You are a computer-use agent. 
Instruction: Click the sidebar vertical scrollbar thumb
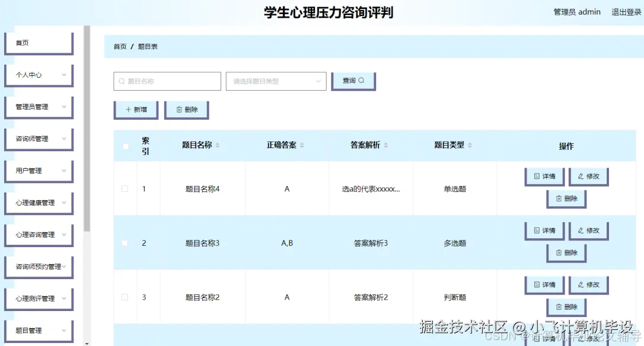click(x=87, y=129)
